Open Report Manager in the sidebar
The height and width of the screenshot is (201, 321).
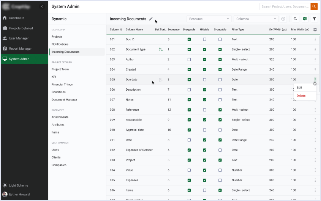21,49
